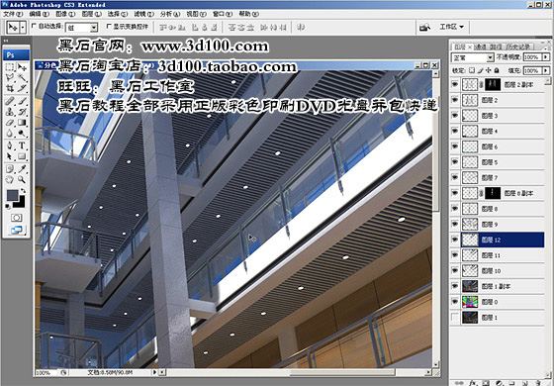Open the 工作区 workspace dropdown

451,27
